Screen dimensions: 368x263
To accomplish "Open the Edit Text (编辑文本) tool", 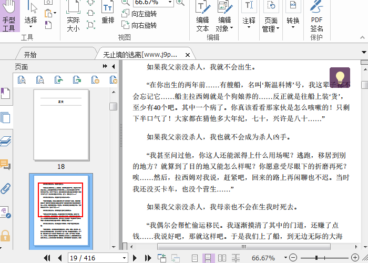I will [x=202, y=16].
